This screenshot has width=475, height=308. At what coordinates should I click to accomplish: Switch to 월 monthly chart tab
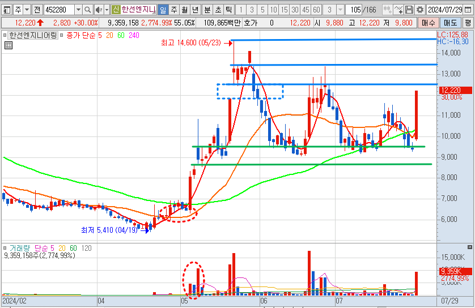184,10
